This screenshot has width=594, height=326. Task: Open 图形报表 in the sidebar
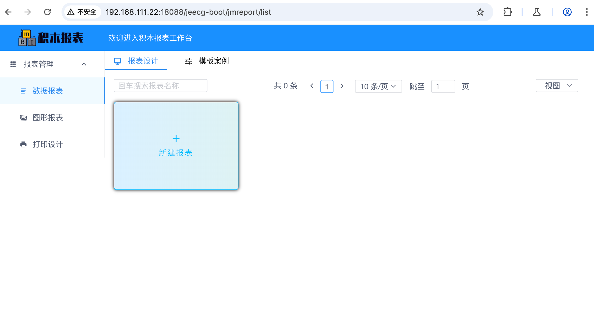pyautogui.click(x=48, y=117)
